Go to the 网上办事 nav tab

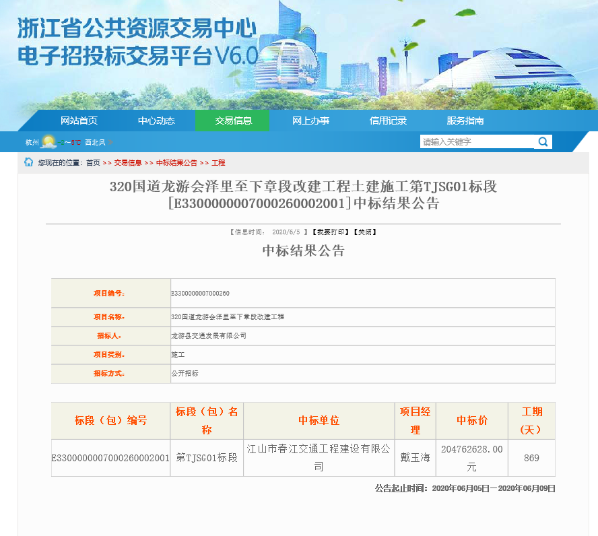(x=310, y=121)
